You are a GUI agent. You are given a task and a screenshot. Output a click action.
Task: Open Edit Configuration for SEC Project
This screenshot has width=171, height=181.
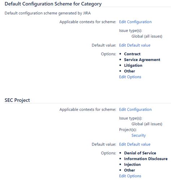(x=135, y=109)
